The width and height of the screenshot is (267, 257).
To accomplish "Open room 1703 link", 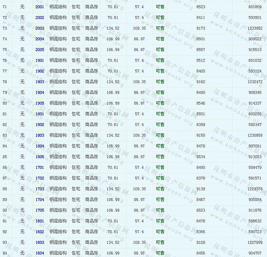I will click(39, 189).
